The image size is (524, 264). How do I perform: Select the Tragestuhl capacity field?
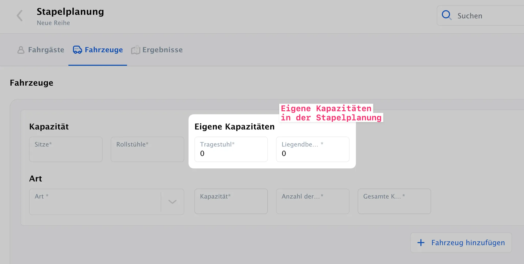[x=231, y=149]
